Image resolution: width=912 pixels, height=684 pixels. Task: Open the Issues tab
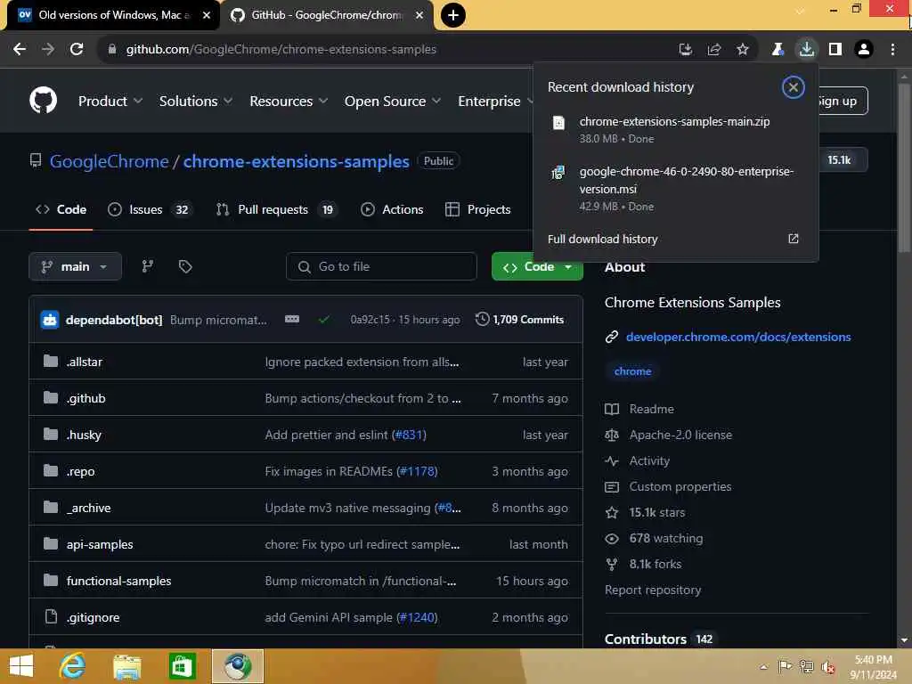click(149, 209)
